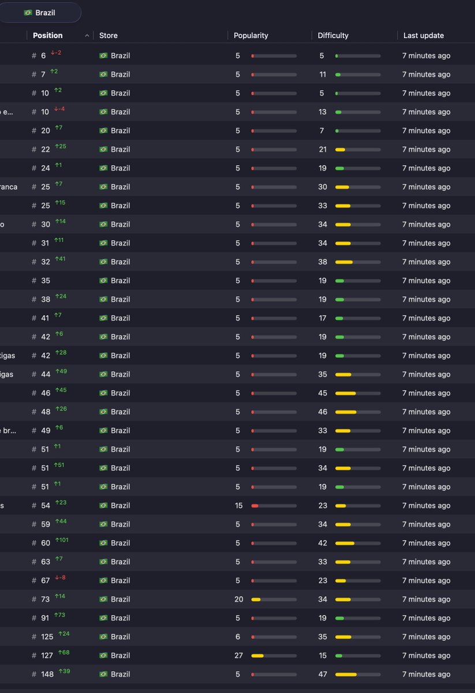Sort by the Last update column header
The height and width of the screenshot is (693, 475).
(424, 35)
